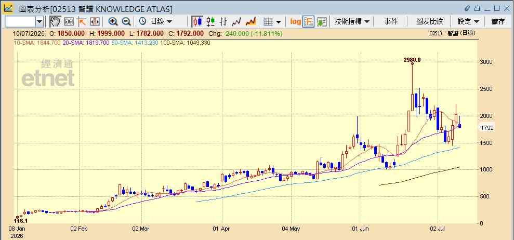Toggle the log scale
514x240 pixels.
(x=295, y=22)
